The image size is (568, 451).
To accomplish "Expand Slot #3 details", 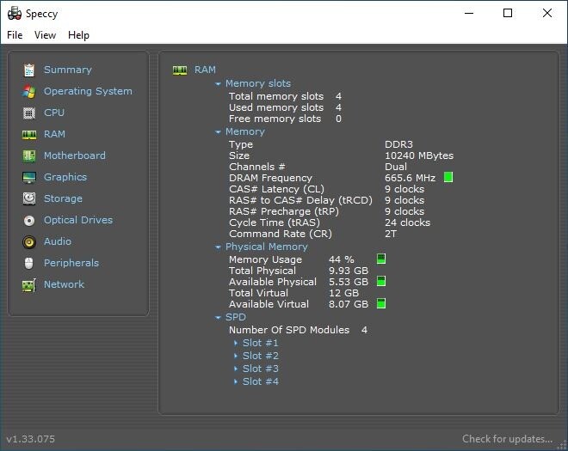I will 236,369.
